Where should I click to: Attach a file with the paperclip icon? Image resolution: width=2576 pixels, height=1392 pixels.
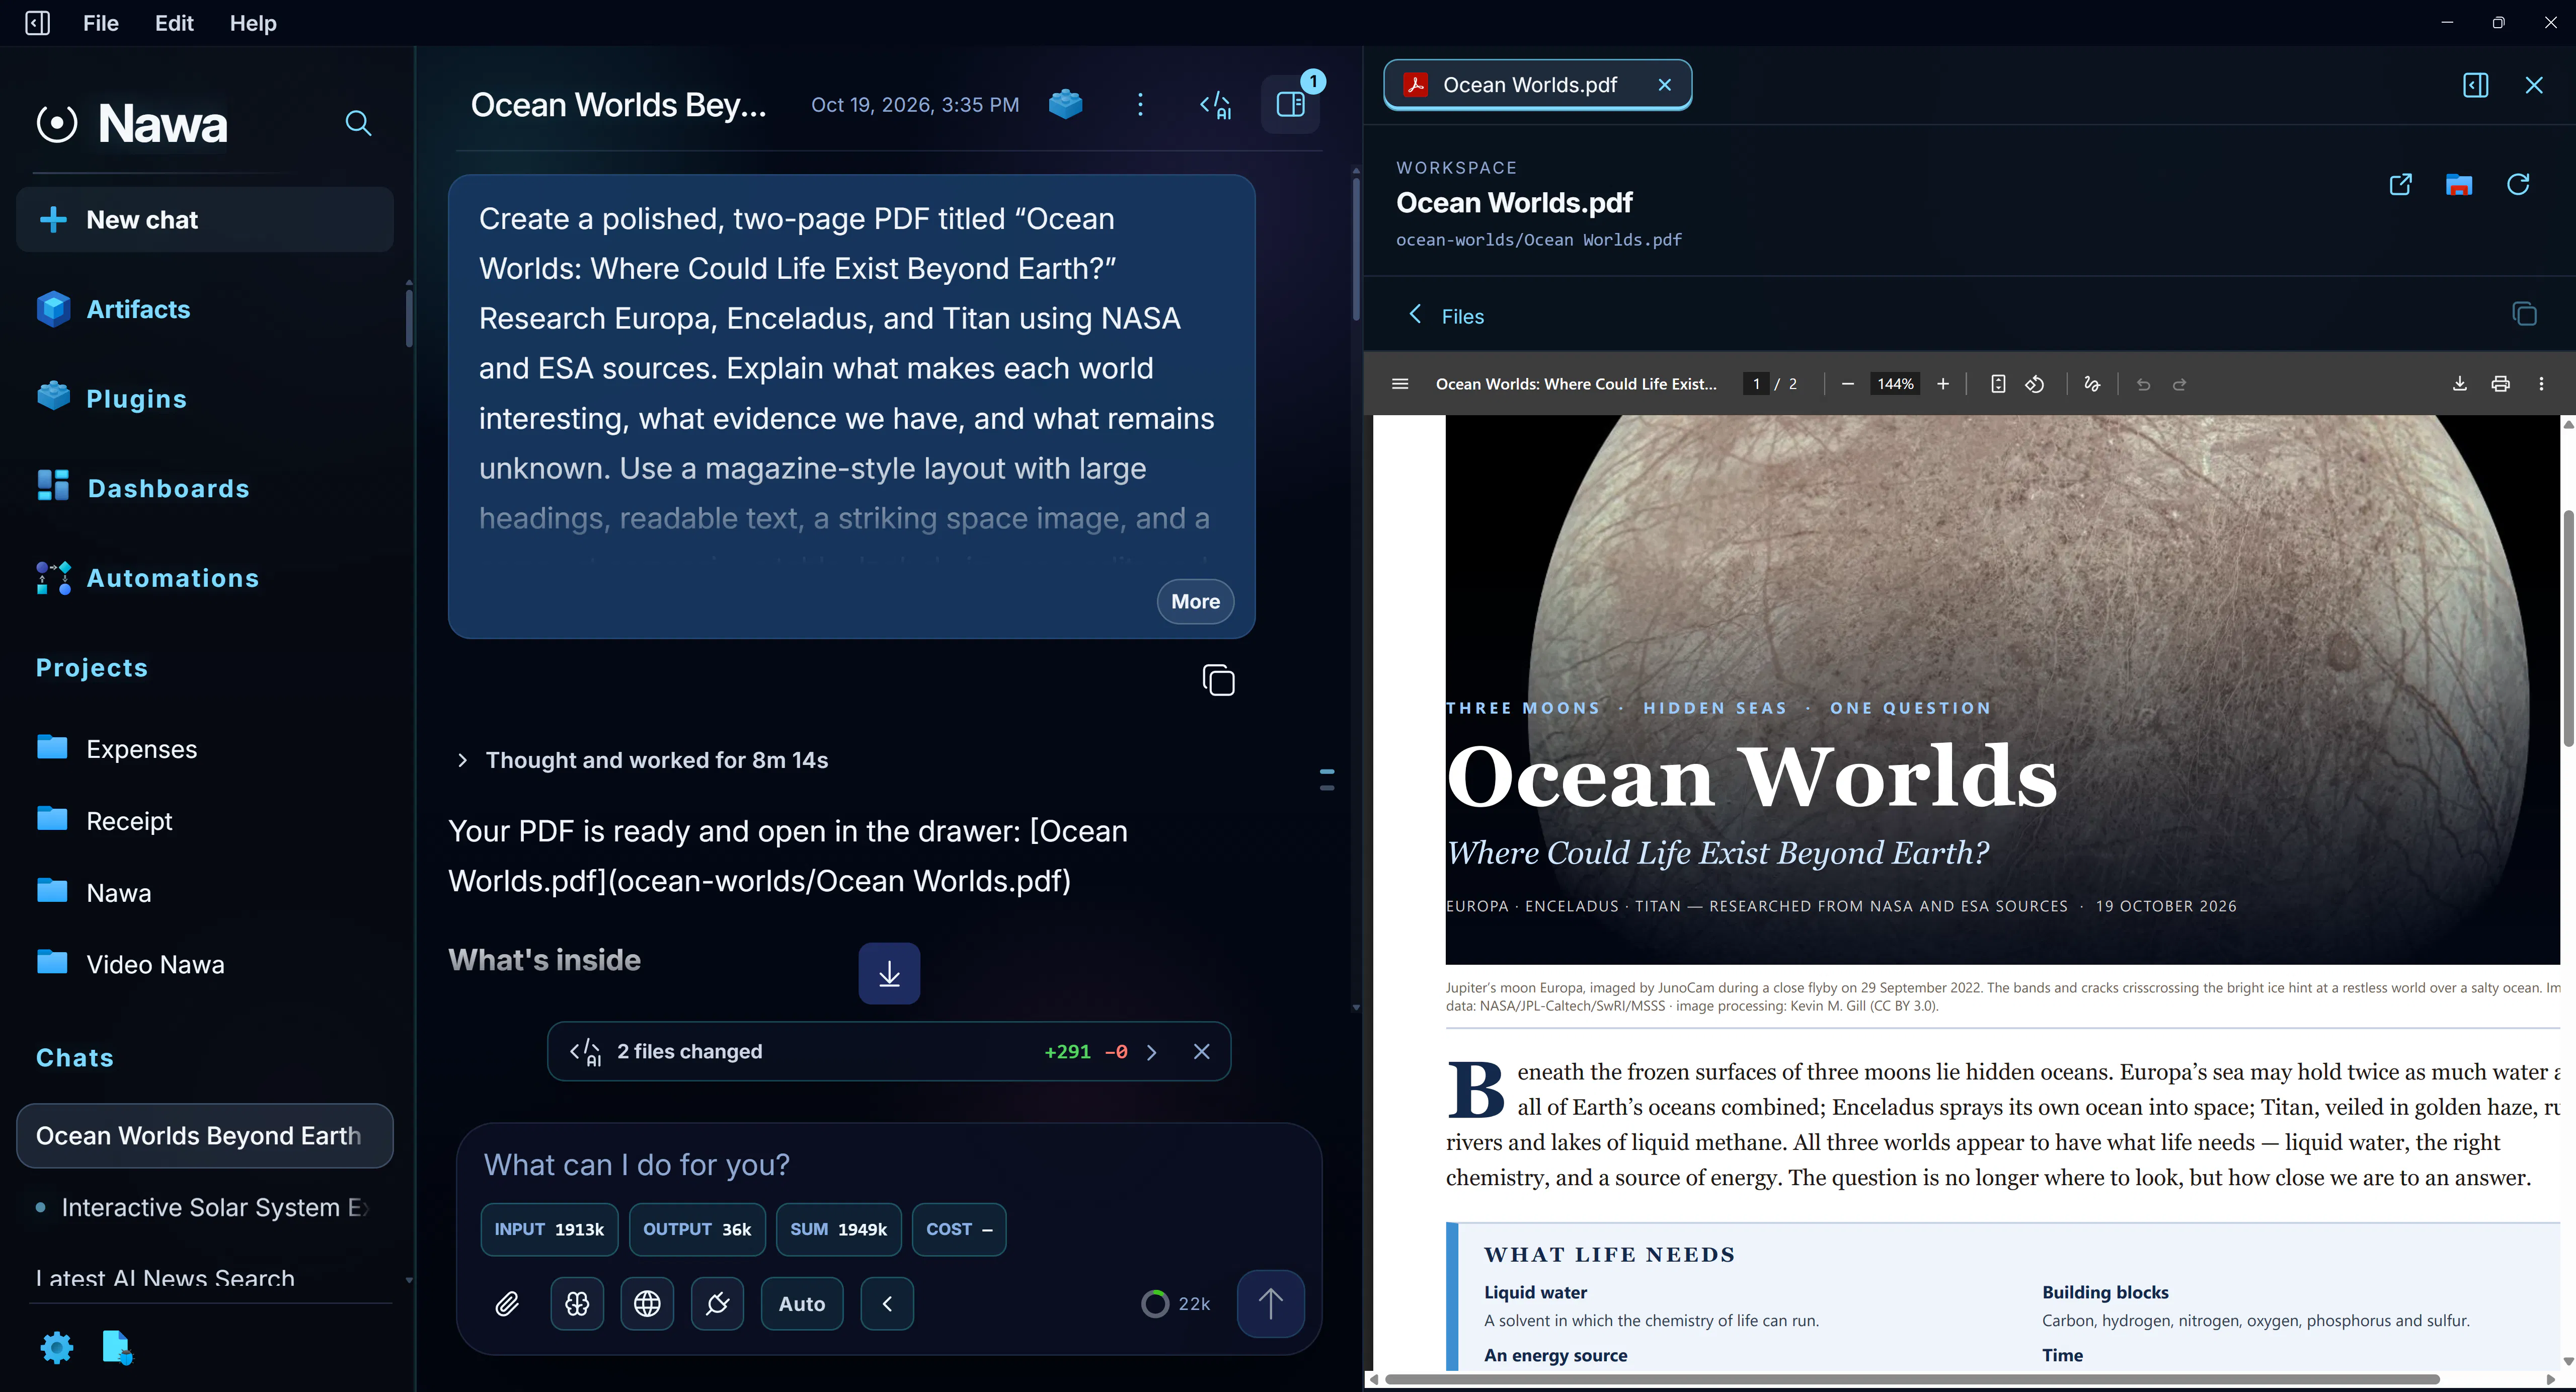click(x=507, y=1304)
